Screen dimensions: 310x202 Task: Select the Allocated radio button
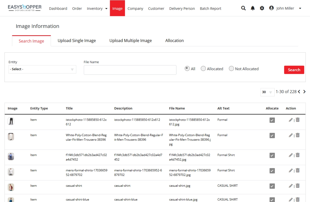coord(203,69)
